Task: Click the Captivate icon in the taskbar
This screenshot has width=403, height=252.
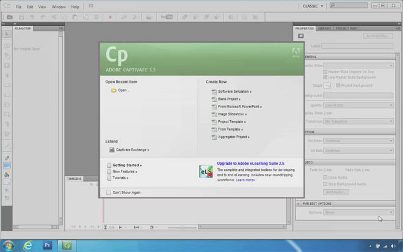Action: [67, 246]
